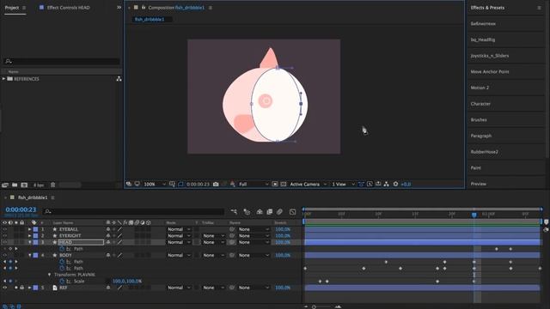Screen dimensions: 550x309
Task: Switch to the Project tab
Action: pyautogui.click(x=12, y=8)
